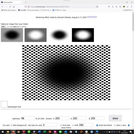Open the bookmarks menu folder

pyautogui.click(x=46, y=10)
